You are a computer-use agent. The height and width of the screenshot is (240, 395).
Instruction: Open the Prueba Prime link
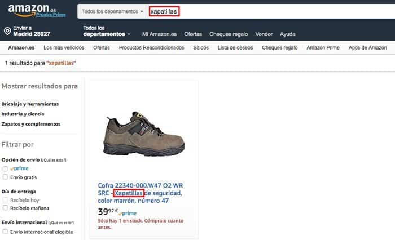[x=51, y=15]
